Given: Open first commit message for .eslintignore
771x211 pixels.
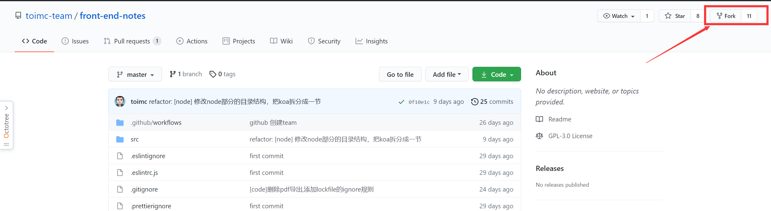Looking at the screenshot, I should (266, 156).
